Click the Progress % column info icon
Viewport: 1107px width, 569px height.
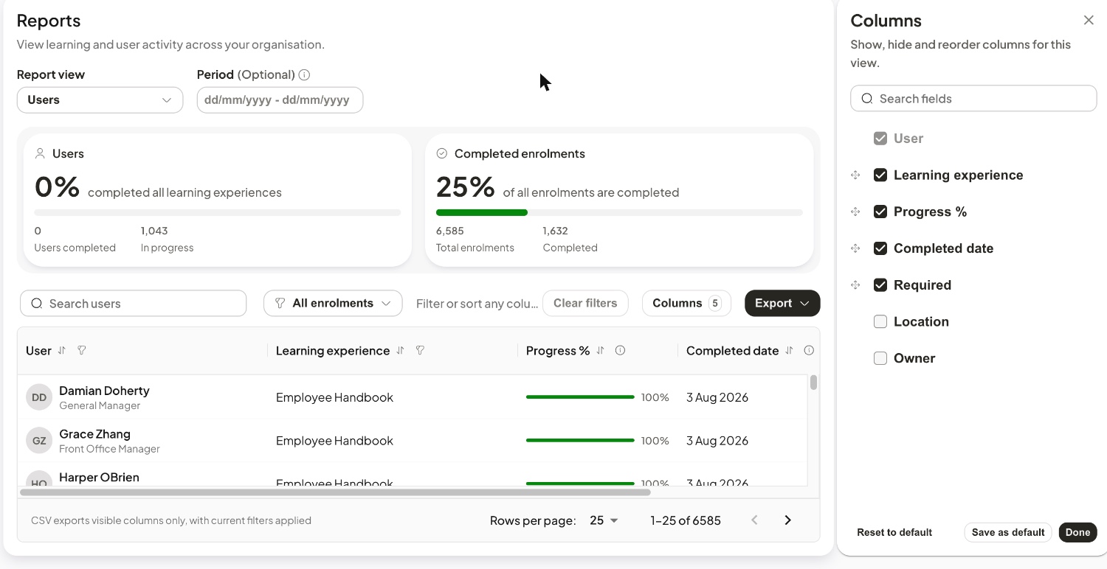tap(620, 351)
